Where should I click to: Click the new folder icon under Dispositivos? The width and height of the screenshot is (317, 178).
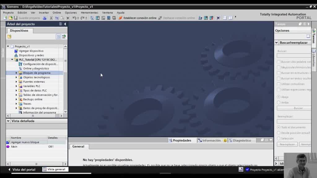[9, 36]
